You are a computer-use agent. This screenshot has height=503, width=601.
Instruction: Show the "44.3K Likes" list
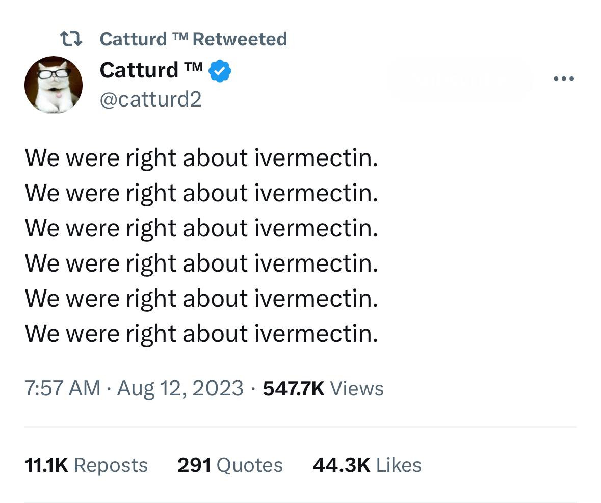(x=367, y=465)
